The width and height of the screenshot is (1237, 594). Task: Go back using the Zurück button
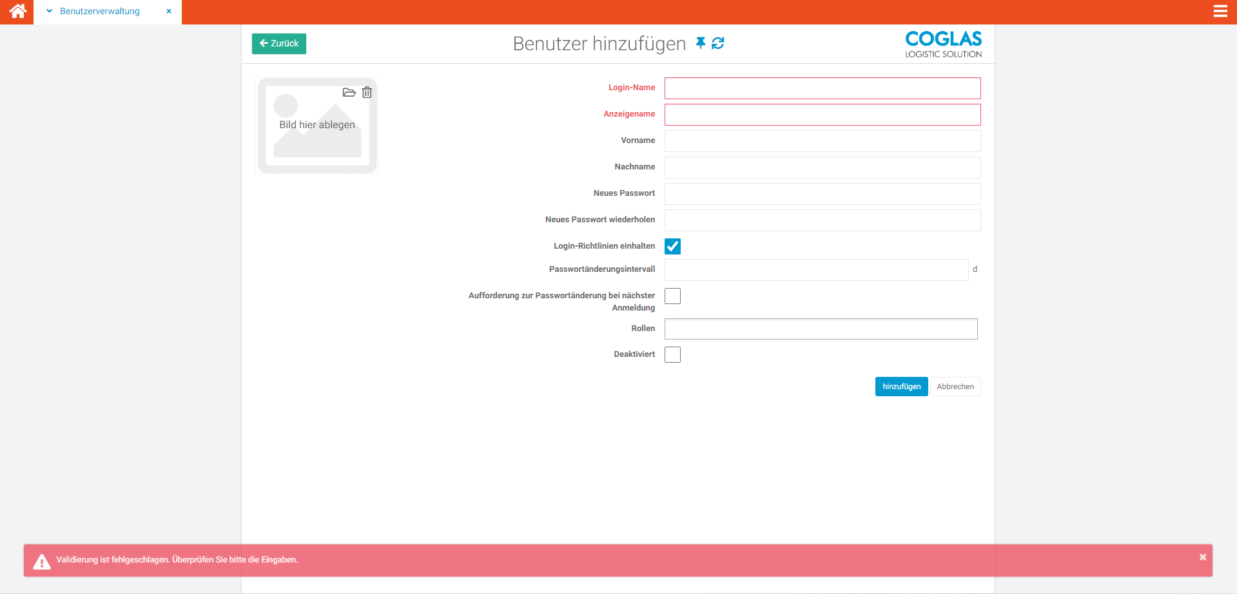tap(278, 44)
